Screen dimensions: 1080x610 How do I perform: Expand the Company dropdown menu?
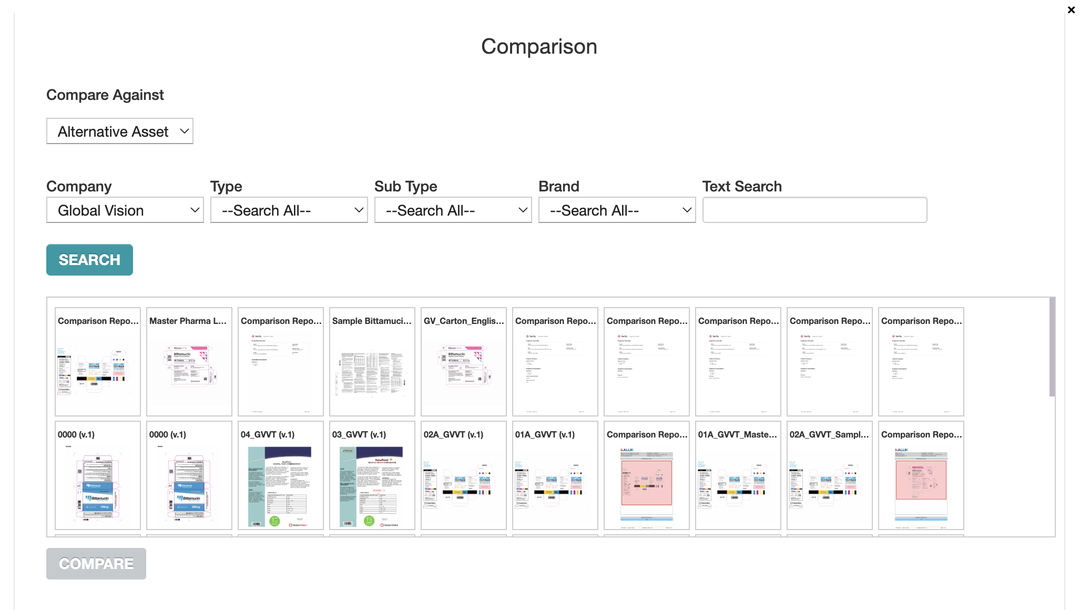125,211
